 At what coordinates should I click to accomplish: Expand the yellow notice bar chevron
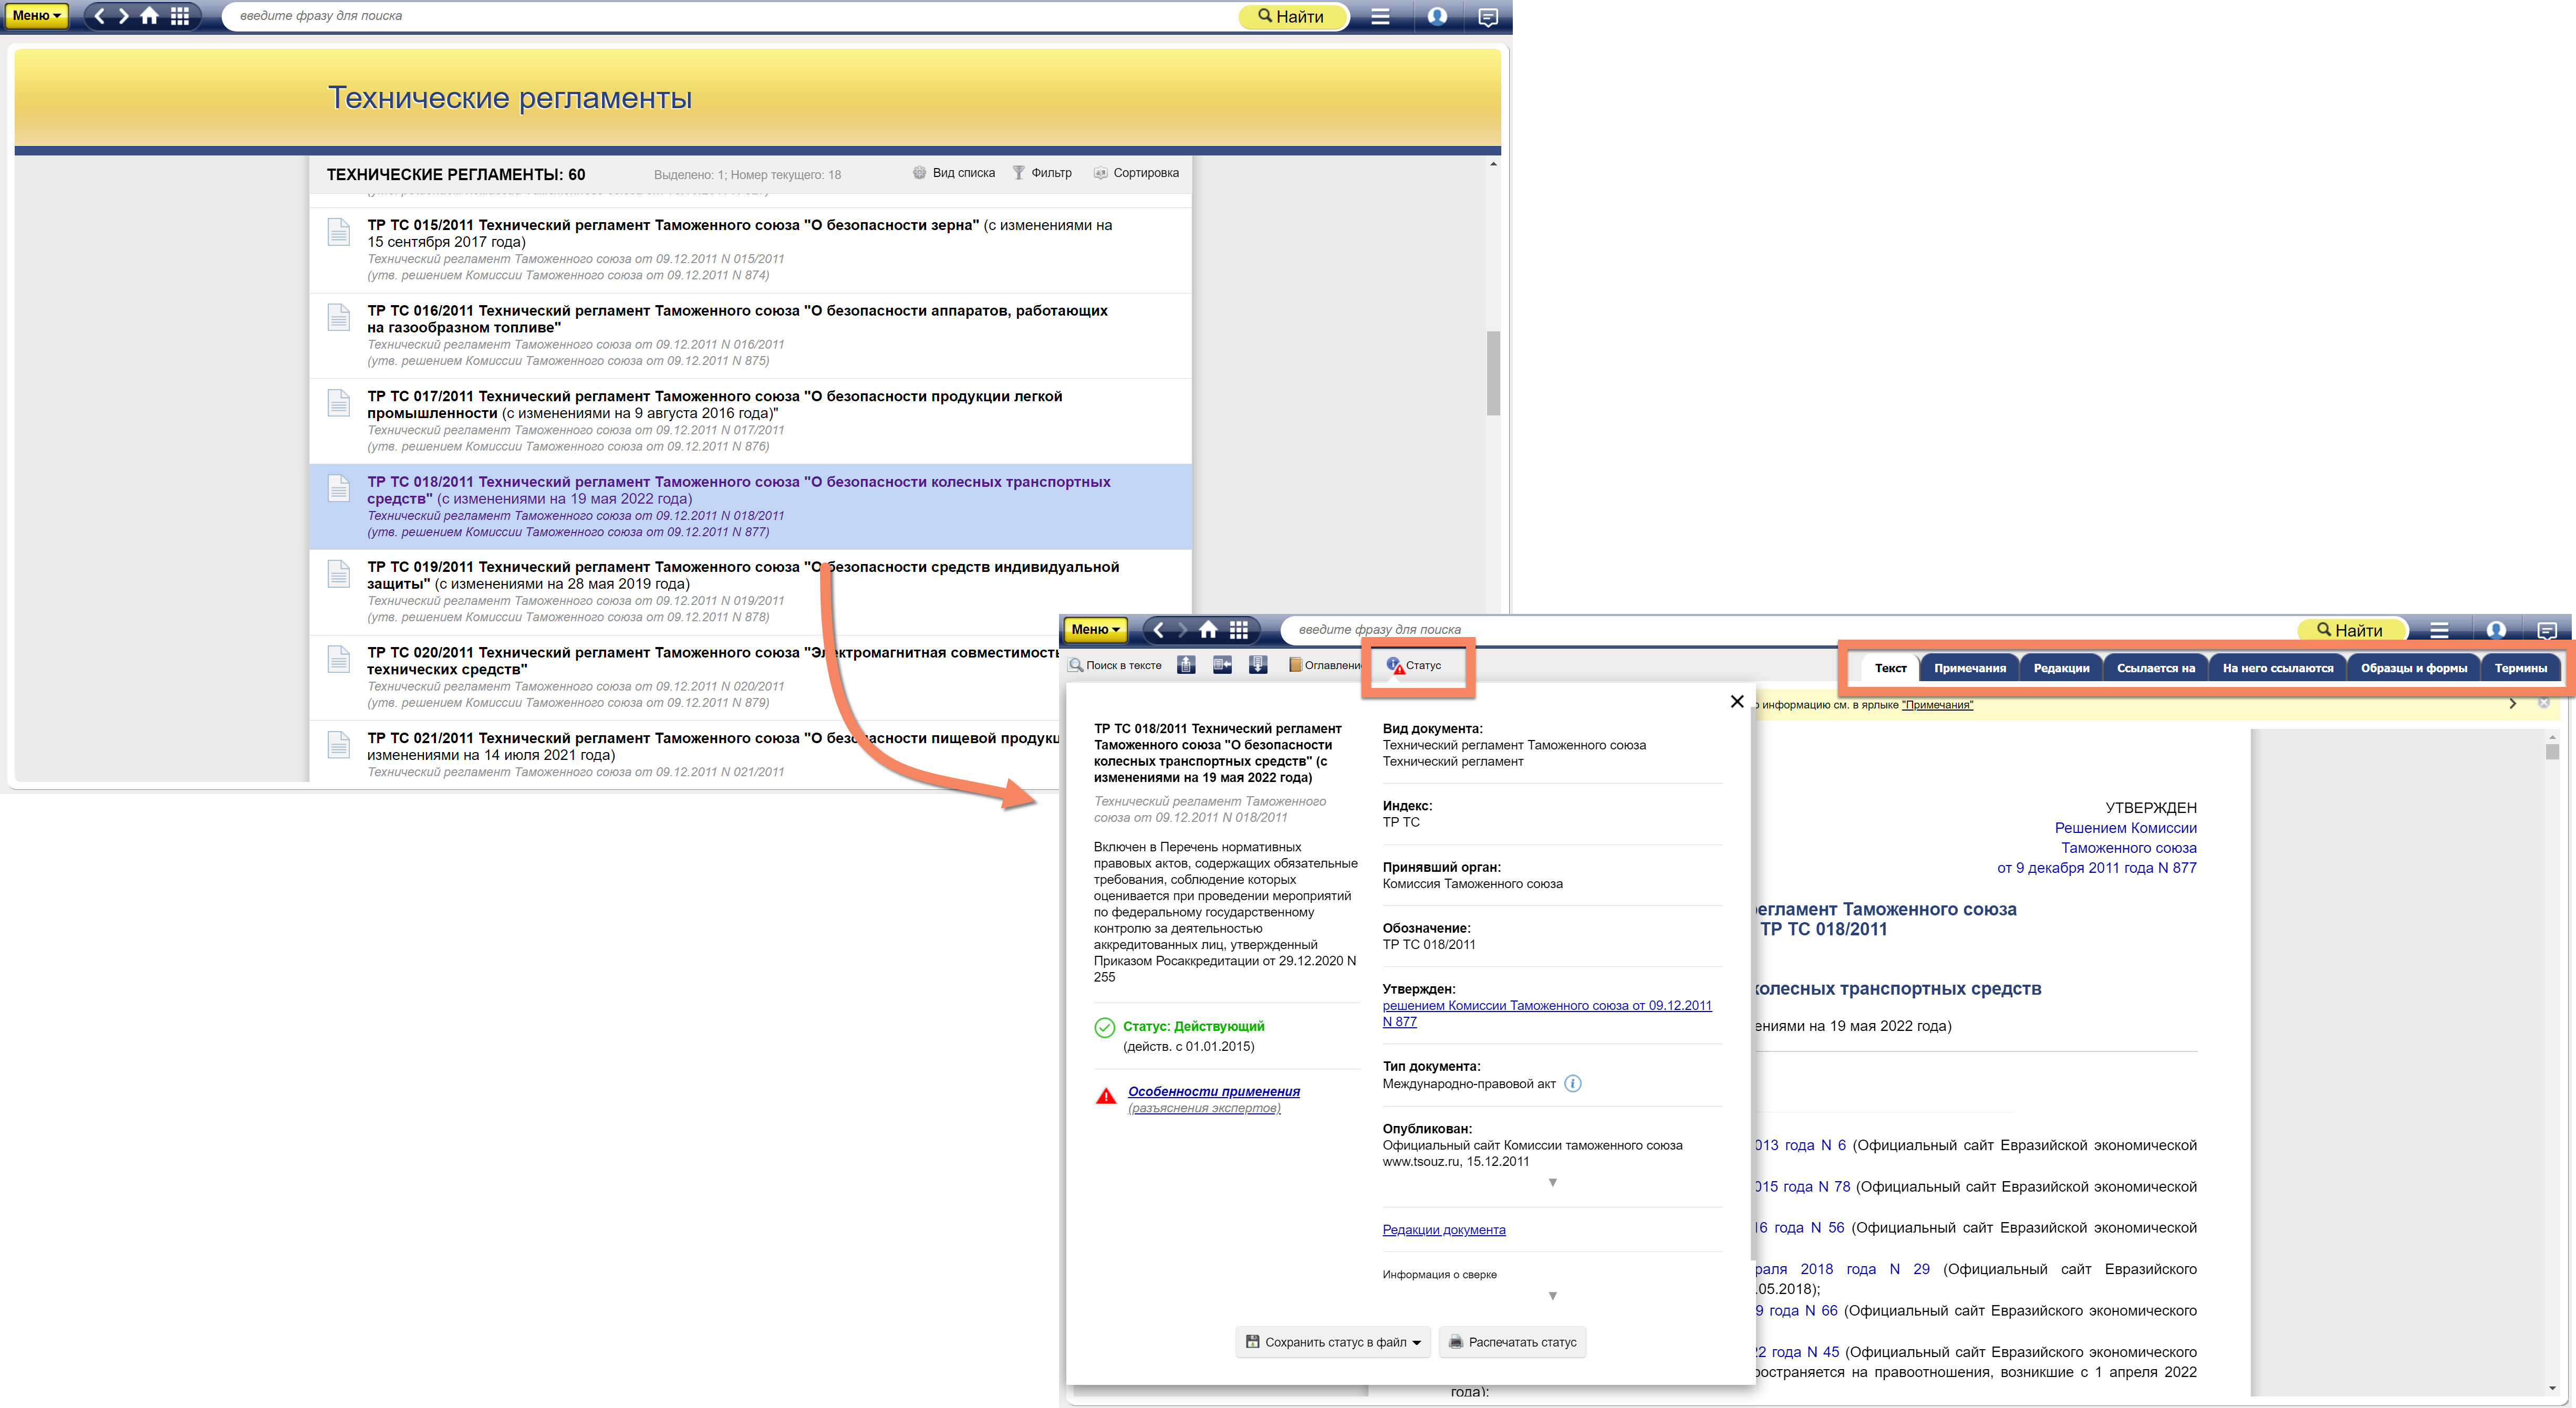pos(2512,704)
